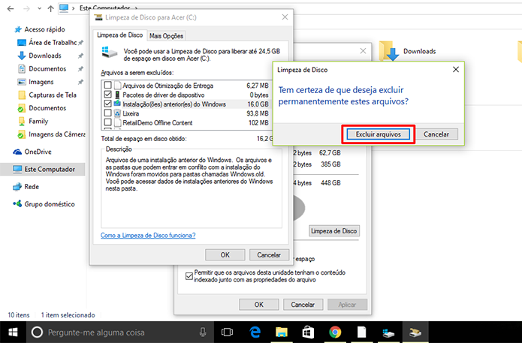Click Cancelar in Limpeza de Disco para Acer
Screen dimensions: 522x343
pyautogui.click(x=269, y=255)
